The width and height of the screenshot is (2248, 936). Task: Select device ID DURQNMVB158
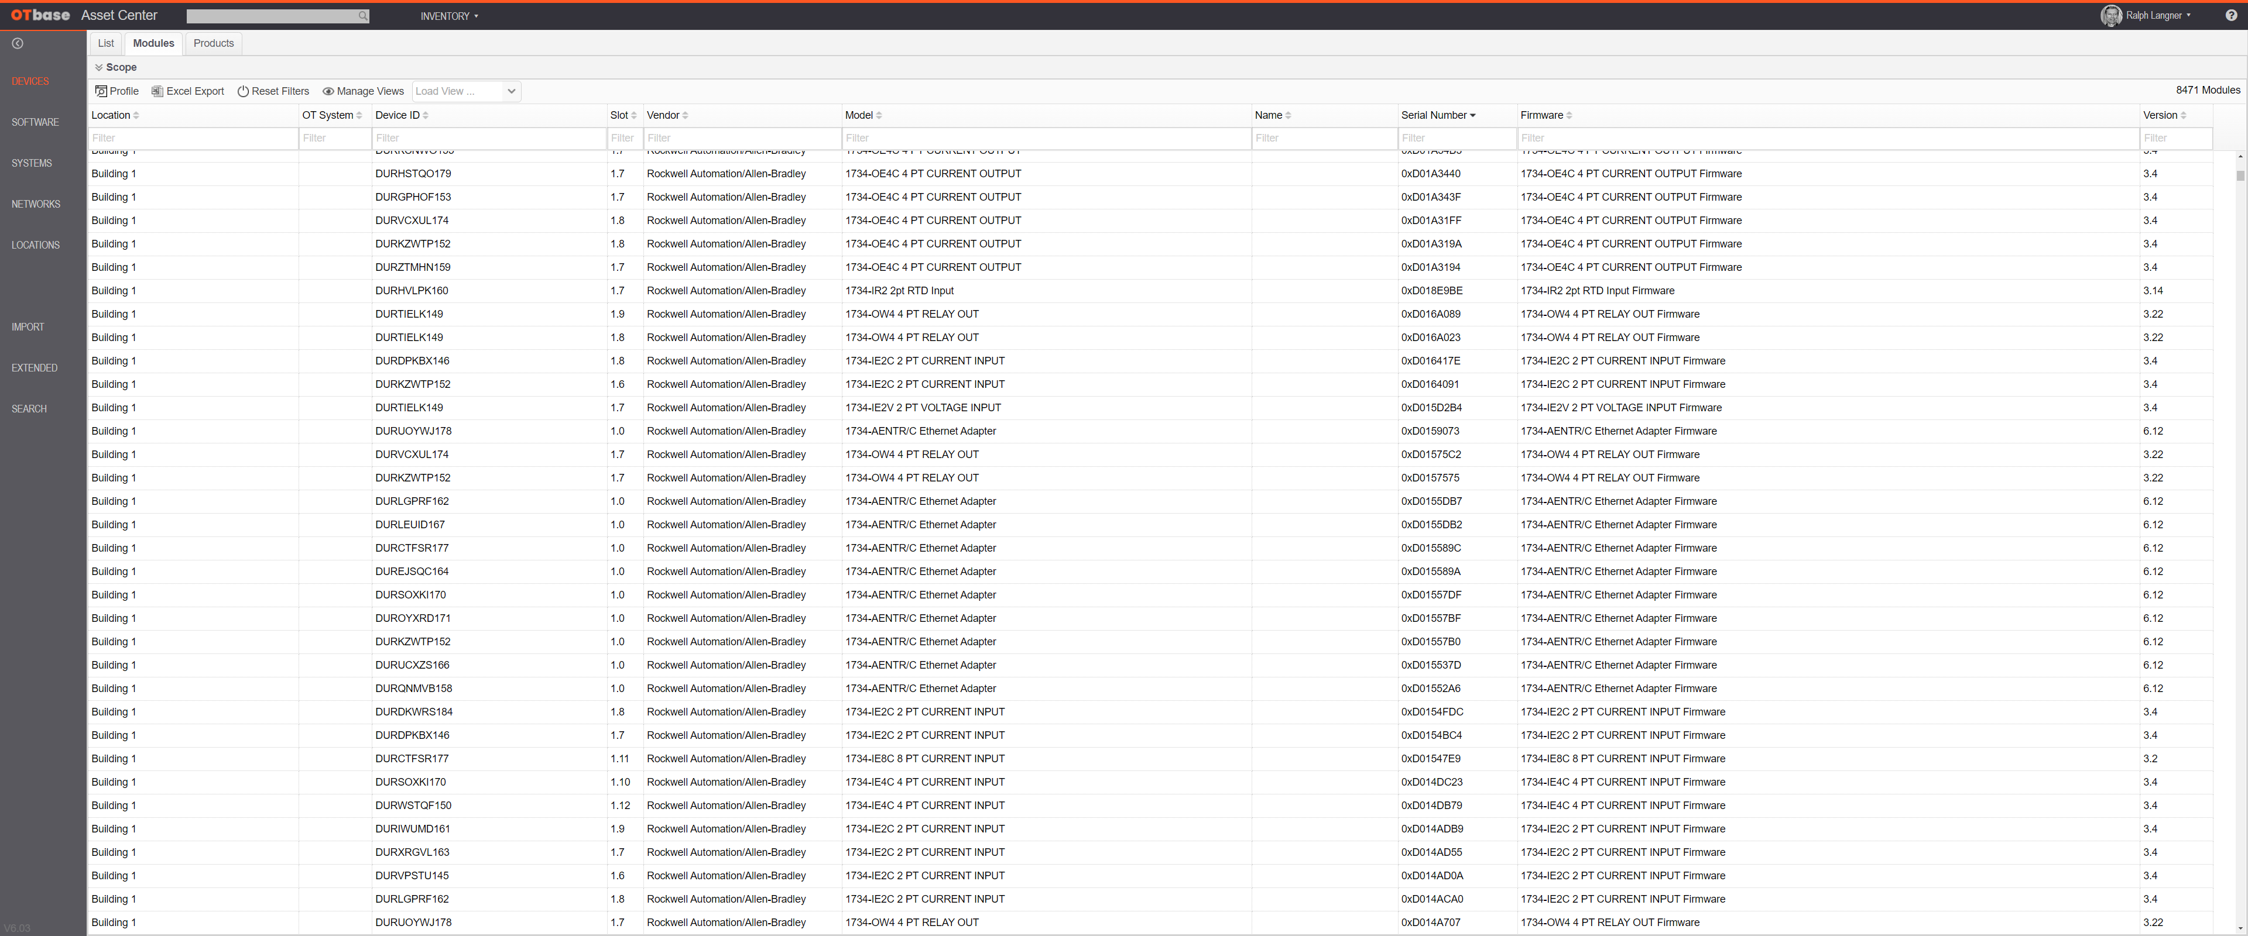414,689
